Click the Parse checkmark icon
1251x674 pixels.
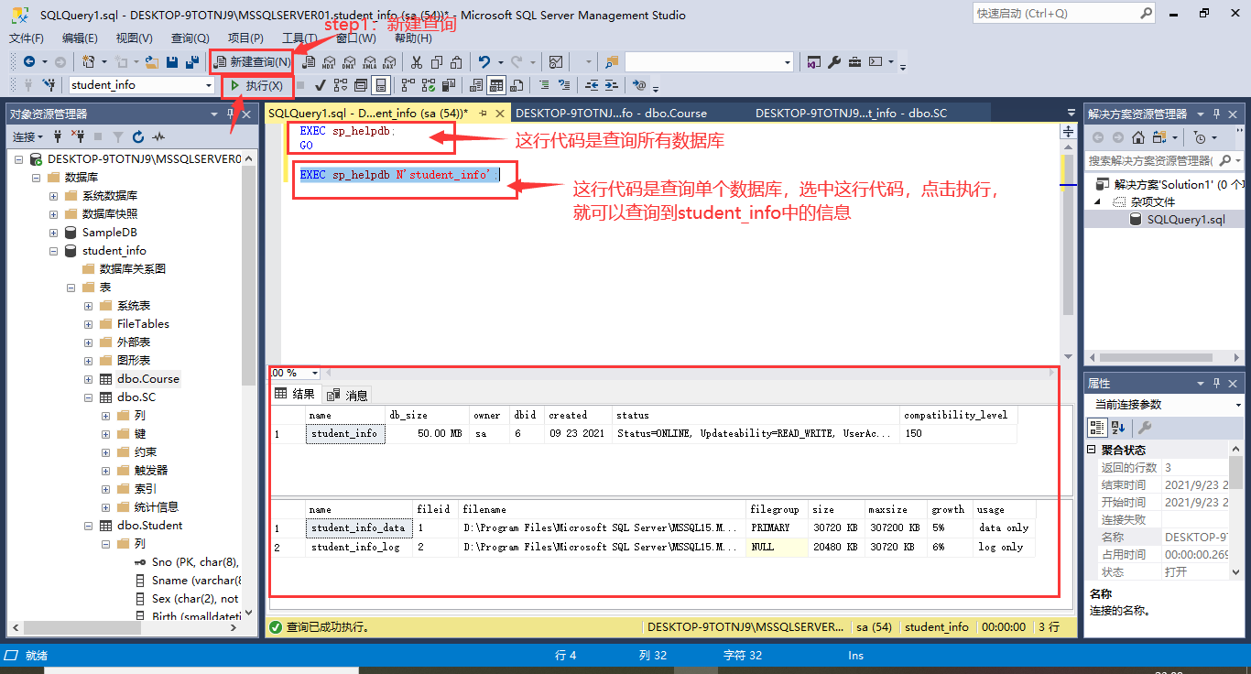pyautogui.click(x=321, y=85)
